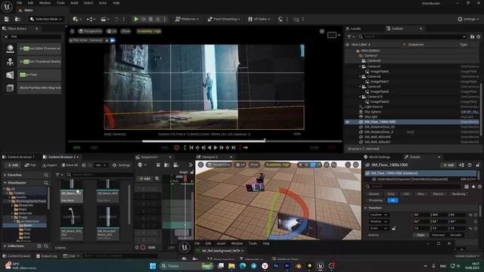Click the Add button in Details panel

448,165
